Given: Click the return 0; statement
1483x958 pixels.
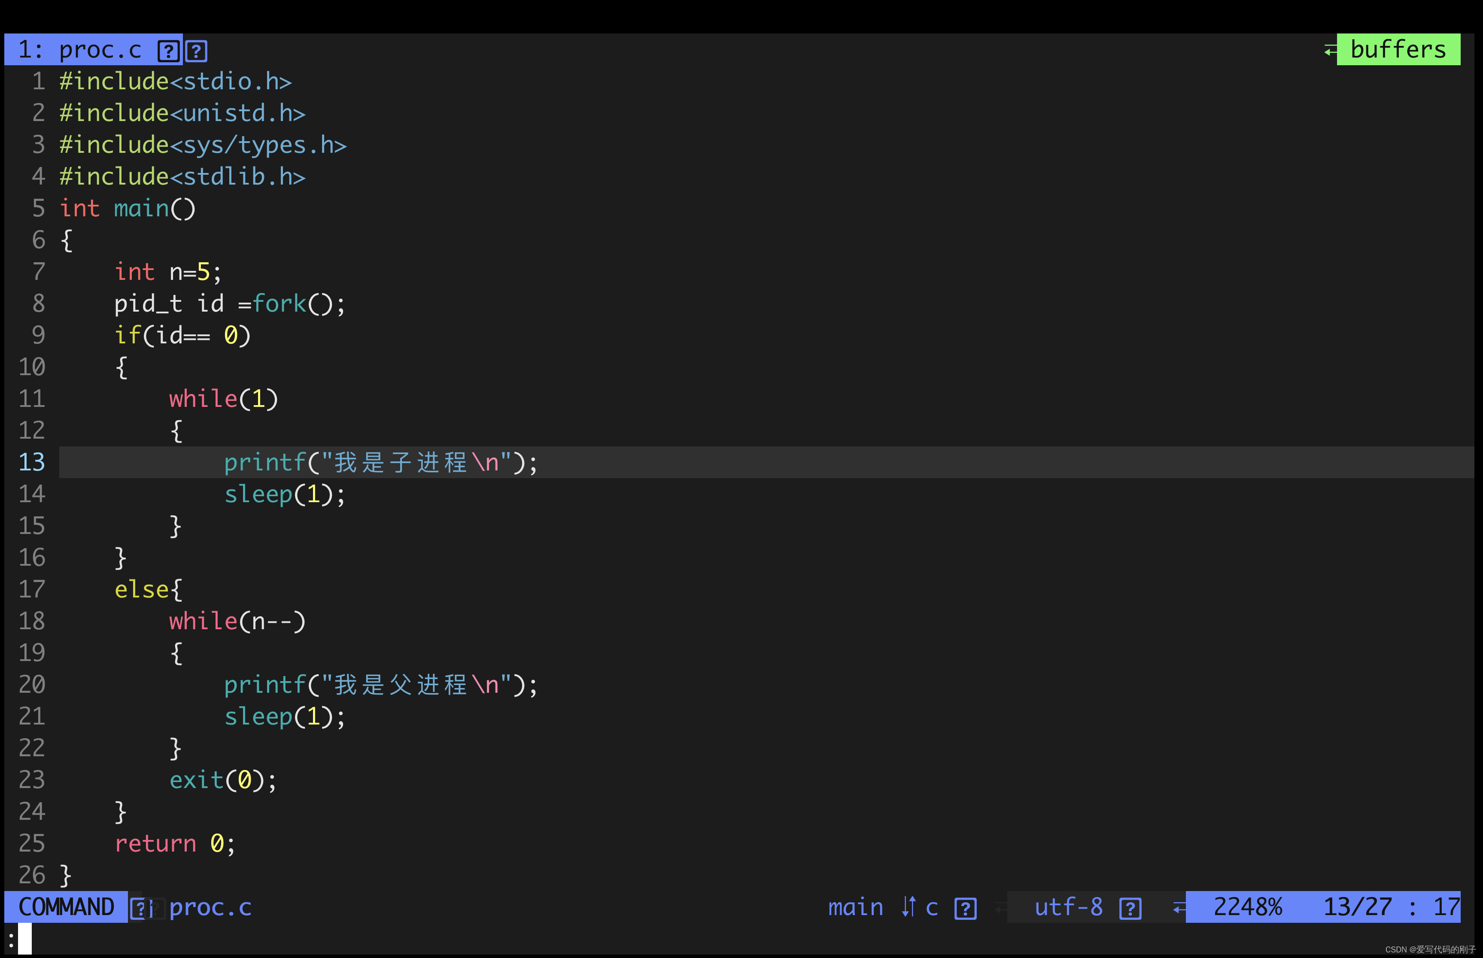Looking at the screenshot, I should pos(175,843).
